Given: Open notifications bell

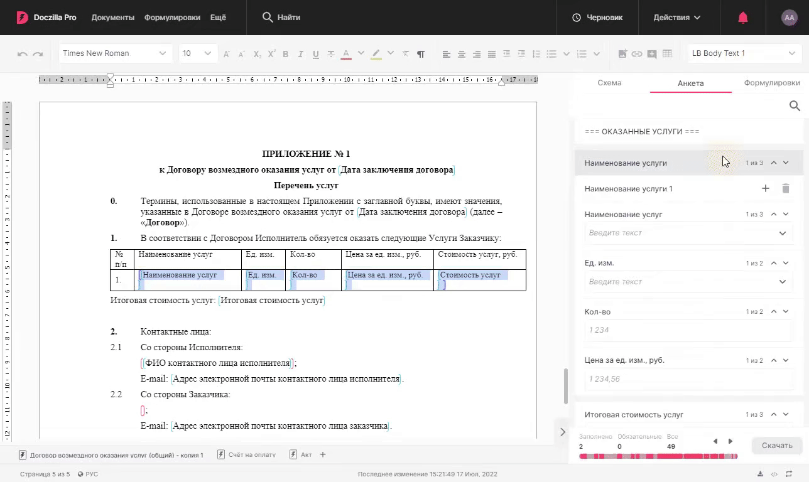Looking at the screenshot, I should (743, 18).
